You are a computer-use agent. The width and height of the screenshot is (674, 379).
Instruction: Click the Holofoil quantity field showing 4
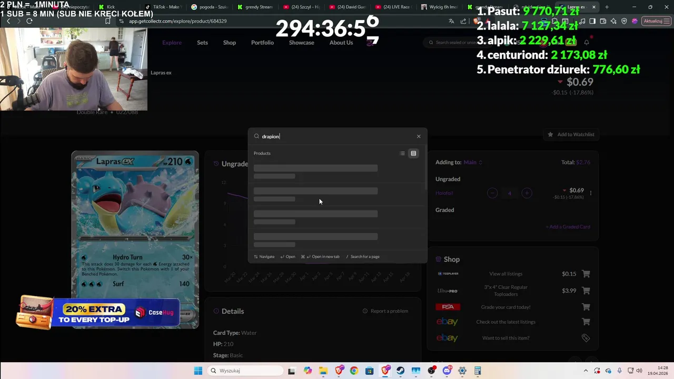pos(509,193)
